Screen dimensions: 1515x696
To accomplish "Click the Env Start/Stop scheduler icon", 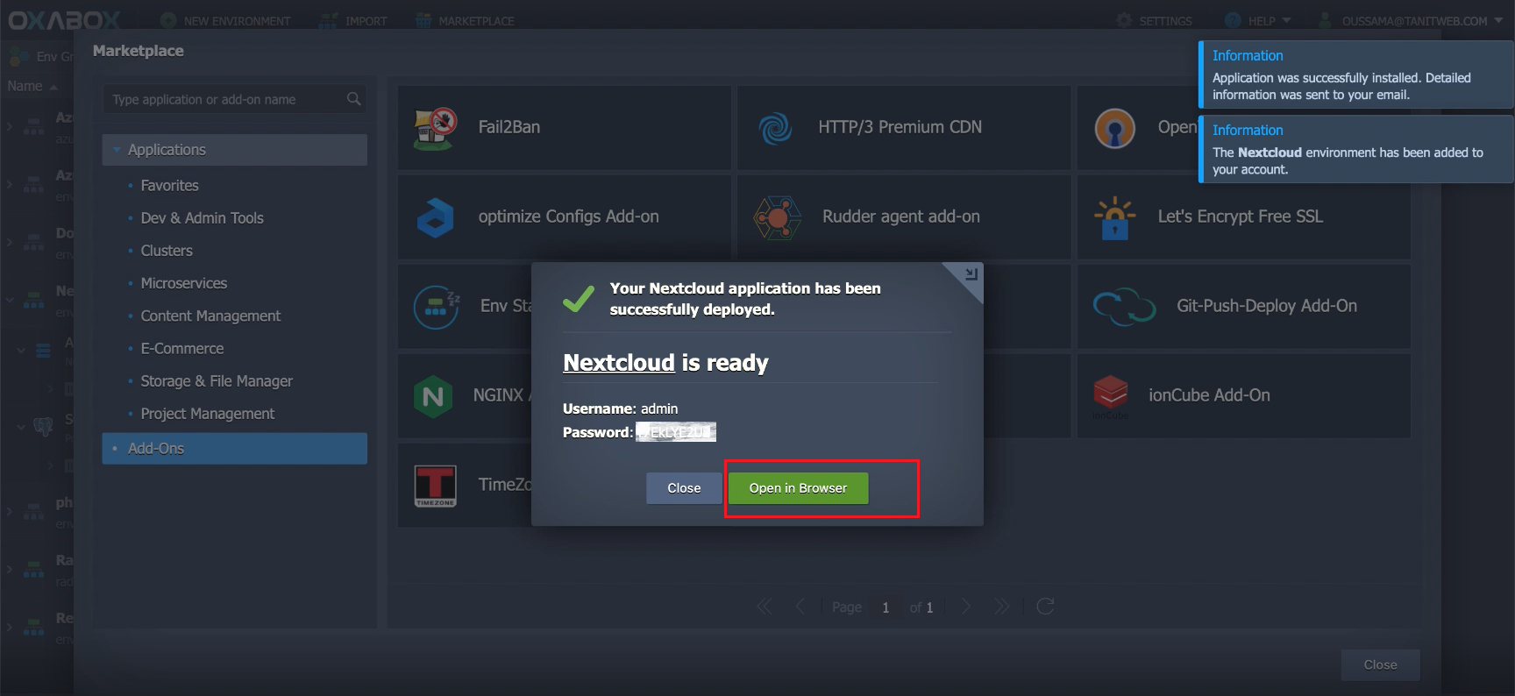I will click(x=436, y=307).
